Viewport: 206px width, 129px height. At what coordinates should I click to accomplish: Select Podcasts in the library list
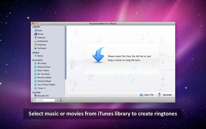pos(41,37)
